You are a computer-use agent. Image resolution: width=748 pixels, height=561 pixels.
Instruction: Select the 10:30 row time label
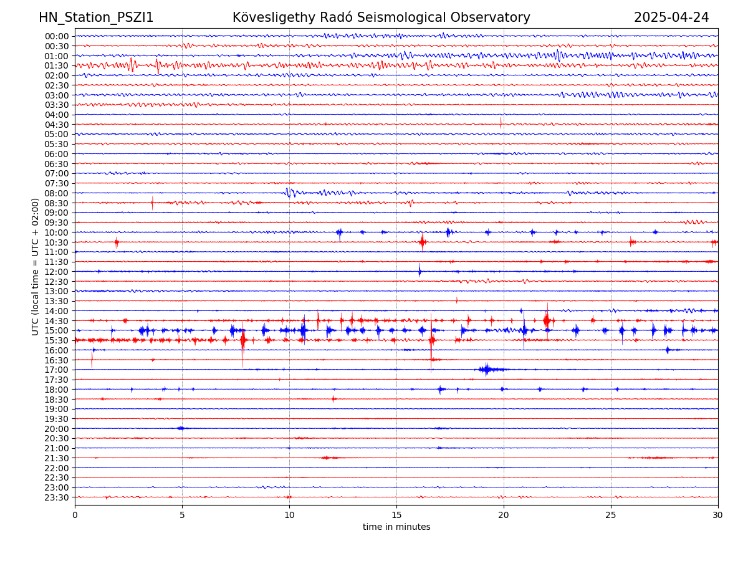tap(57, 242)
